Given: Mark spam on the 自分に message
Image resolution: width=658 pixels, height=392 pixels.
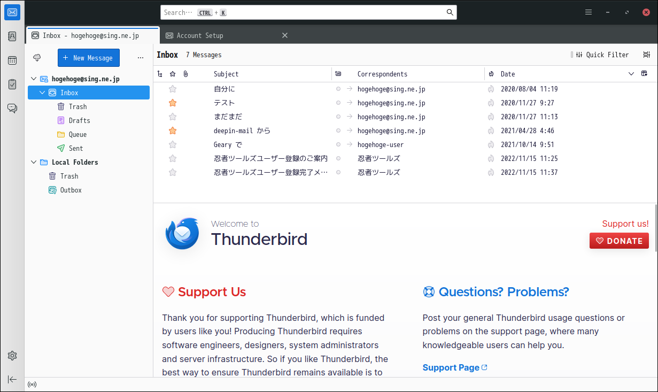Looking at the screenshot, I should pyautogui.click(x=491, y=89).
